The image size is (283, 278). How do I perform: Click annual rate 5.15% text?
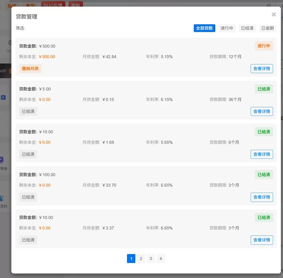[x=167, y=57]
